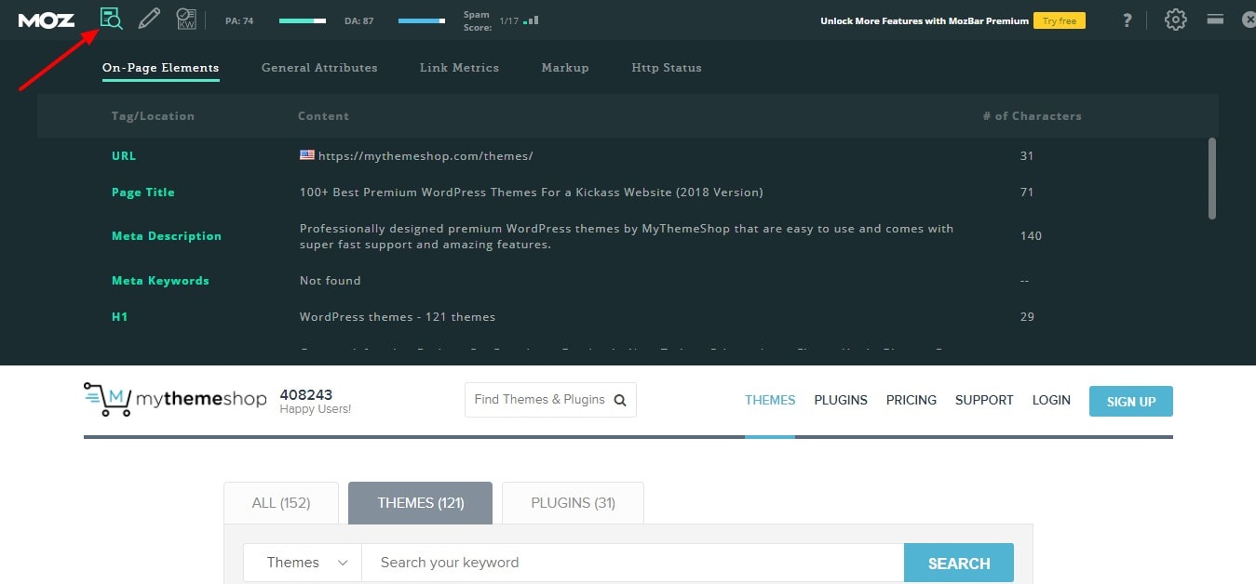
Task: Open the keyword page optimization icon
Action: click(x=186, y=20)
